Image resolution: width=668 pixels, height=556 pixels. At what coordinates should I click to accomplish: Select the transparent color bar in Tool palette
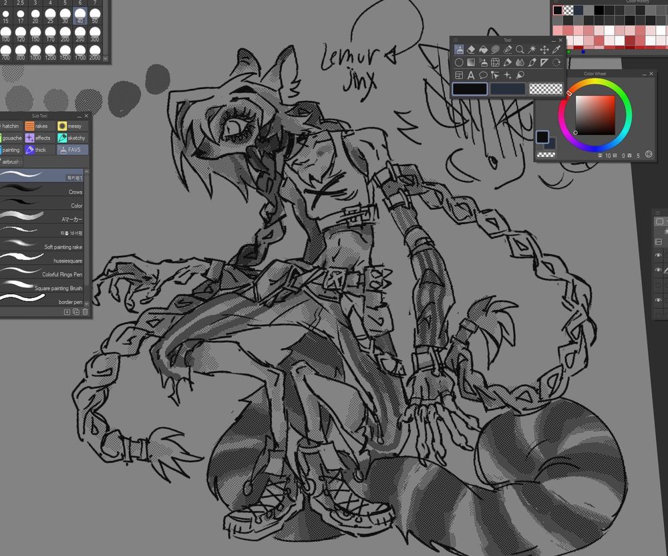tap(546, 89)
